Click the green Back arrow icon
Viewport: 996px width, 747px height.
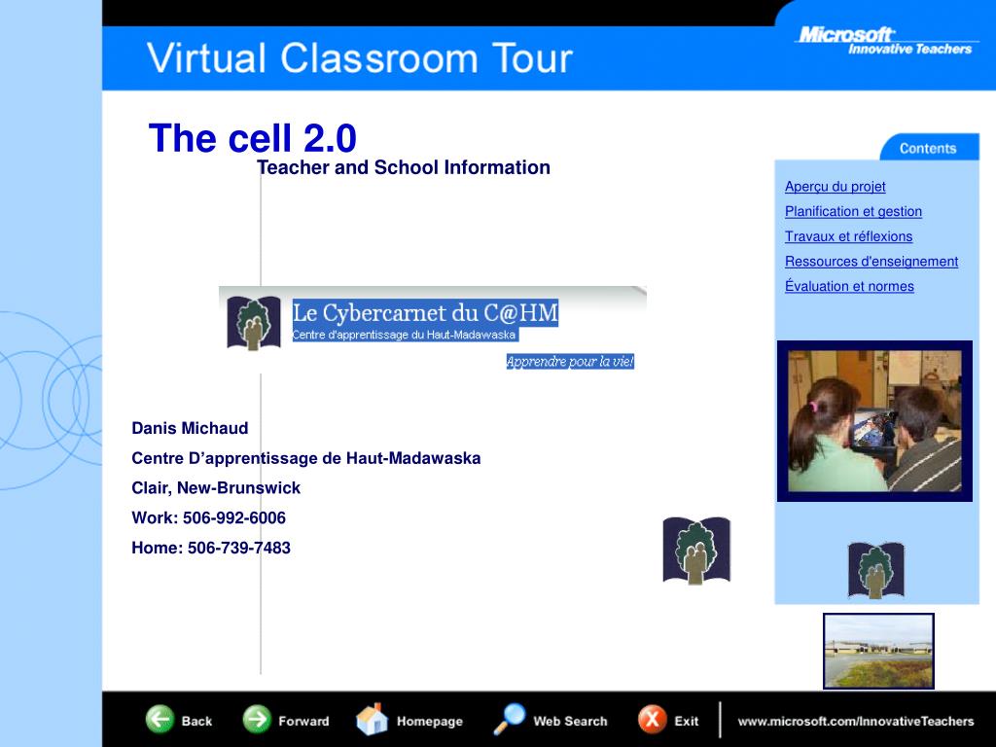coord(160,720)
